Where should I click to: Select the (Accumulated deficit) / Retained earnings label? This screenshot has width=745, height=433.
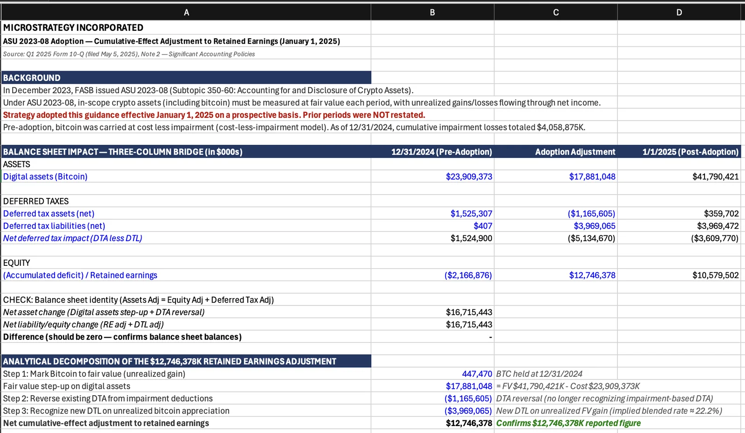coord(186,275)
